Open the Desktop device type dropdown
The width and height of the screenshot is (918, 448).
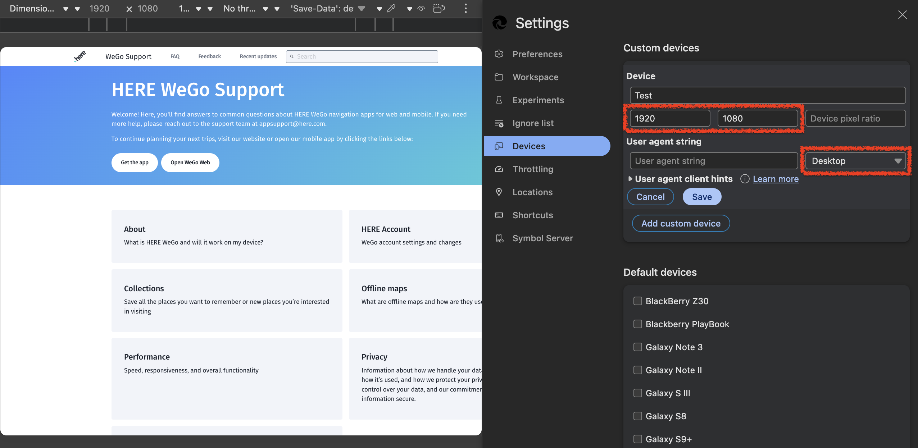tap(855, 161)
